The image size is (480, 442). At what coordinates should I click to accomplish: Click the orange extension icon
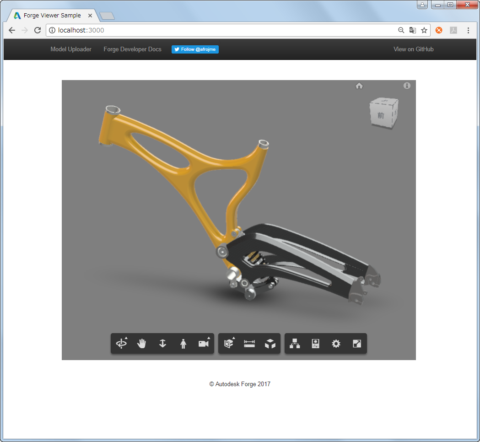pos(439,30)
